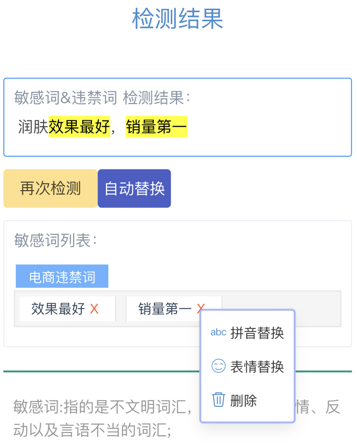Screen dimensions: 357x446
Task: Click the smiley face emoji replace icon
Action: (x=218, y=366)
